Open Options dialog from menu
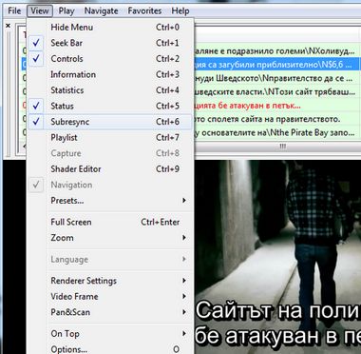Viewport: 361px width, 354px height. point(110,349)
